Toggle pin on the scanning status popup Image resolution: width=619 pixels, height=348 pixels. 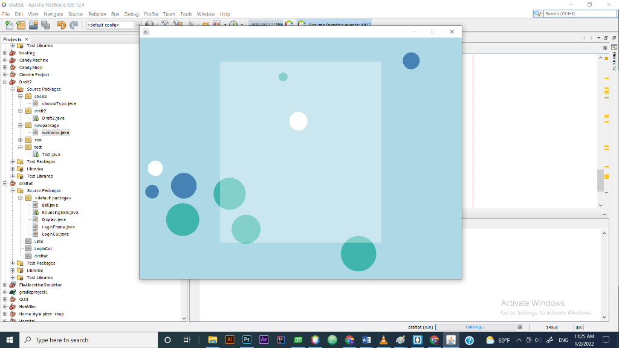coord(519,326)
